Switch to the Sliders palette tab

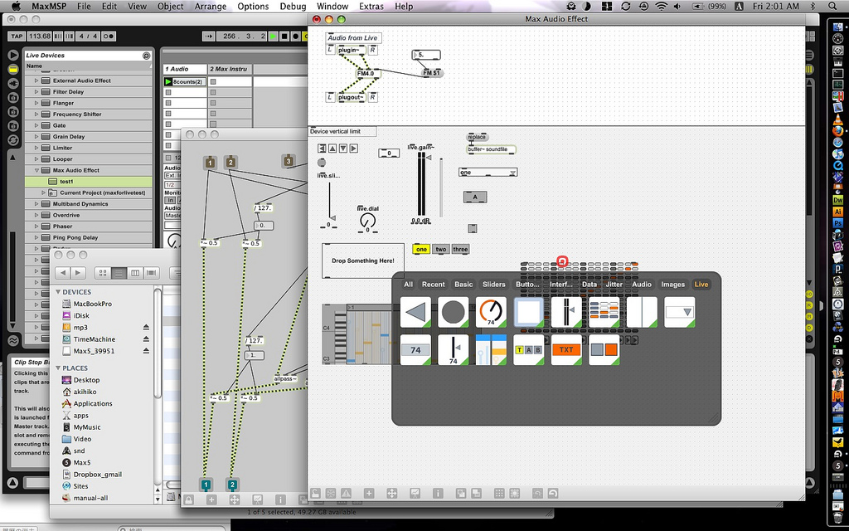(494, 284)
